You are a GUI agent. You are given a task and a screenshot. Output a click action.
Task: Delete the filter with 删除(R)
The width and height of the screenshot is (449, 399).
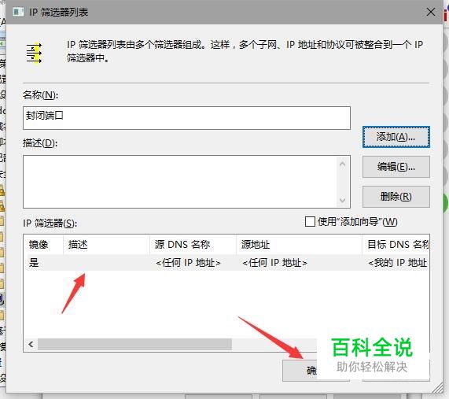point(396,197)
